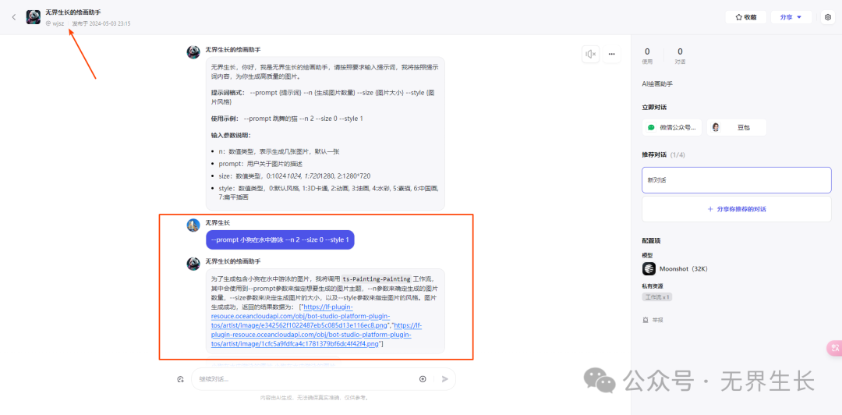Image resolution: width=842 pixels, height=415 pixels.
Task: Open the @wjsz author profile
Action: (55, 23)
